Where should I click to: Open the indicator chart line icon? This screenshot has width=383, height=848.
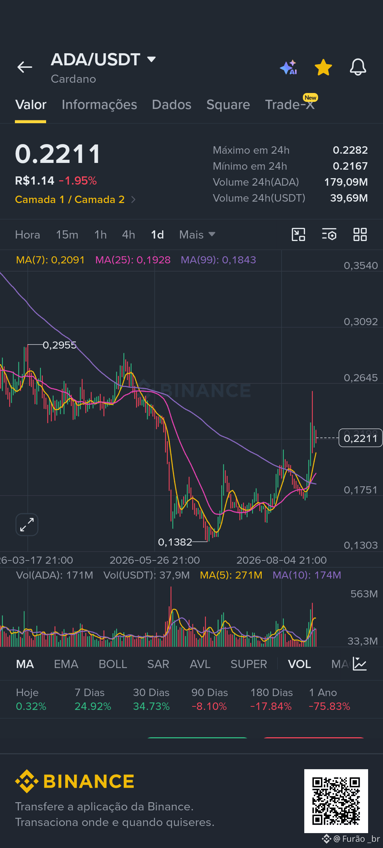click(x=360, y=664)
